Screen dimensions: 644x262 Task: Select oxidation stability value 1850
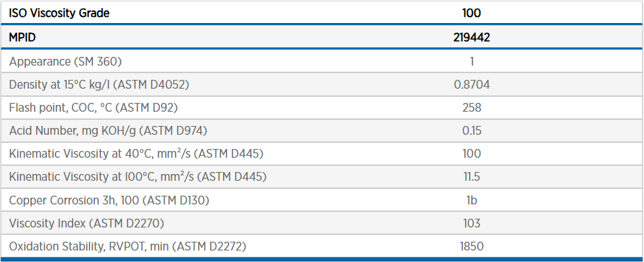tap(472, 246)
